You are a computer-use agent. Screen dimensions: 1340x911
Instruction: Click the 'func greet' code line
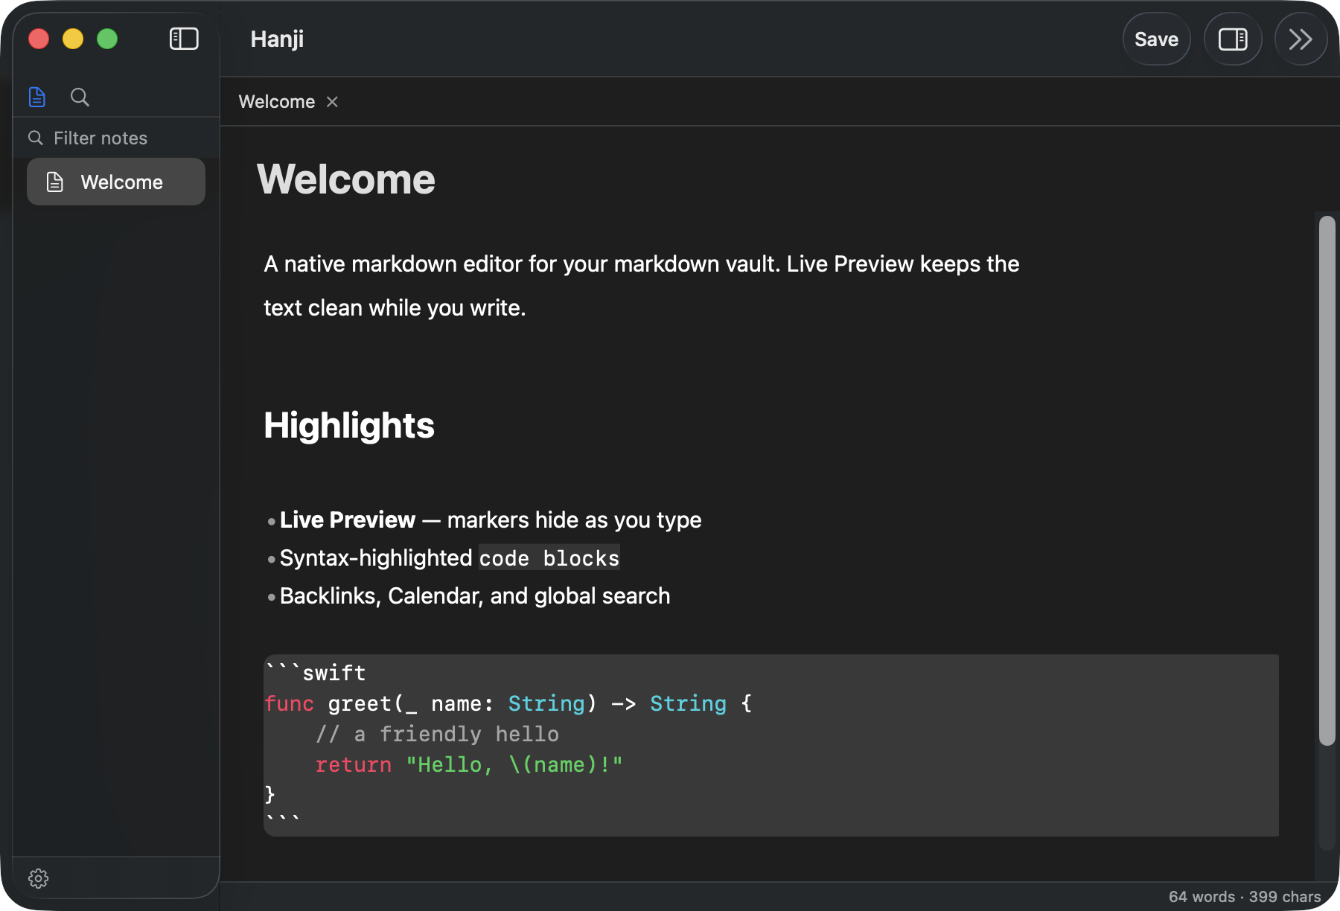tap(508, 703)
